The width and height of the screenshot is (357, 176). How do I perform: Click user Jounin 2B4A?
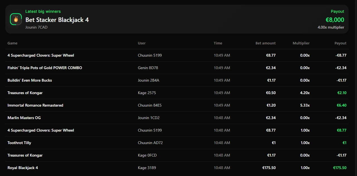point(149,80)
